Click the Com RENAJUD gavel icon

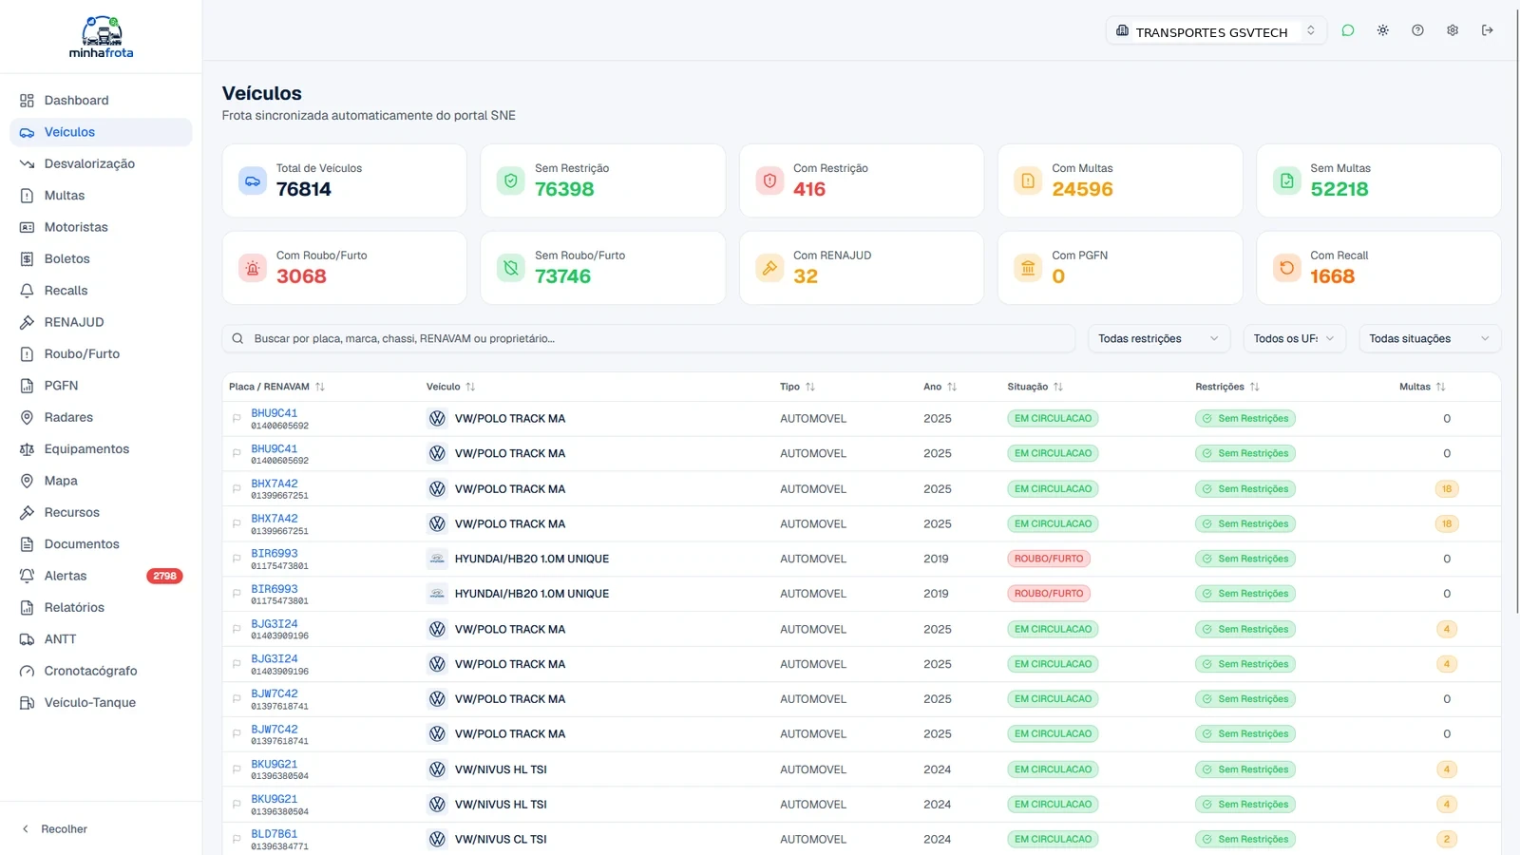pyautogui.click(x=769, y=268)
